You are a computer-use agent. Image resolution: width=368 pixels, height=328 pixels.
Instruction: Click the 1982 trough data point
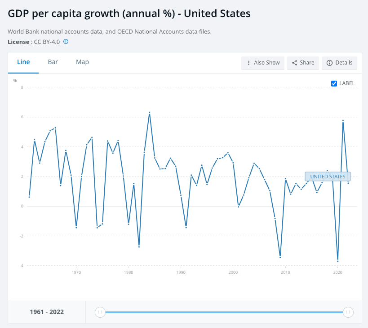[x=139, y=246]
